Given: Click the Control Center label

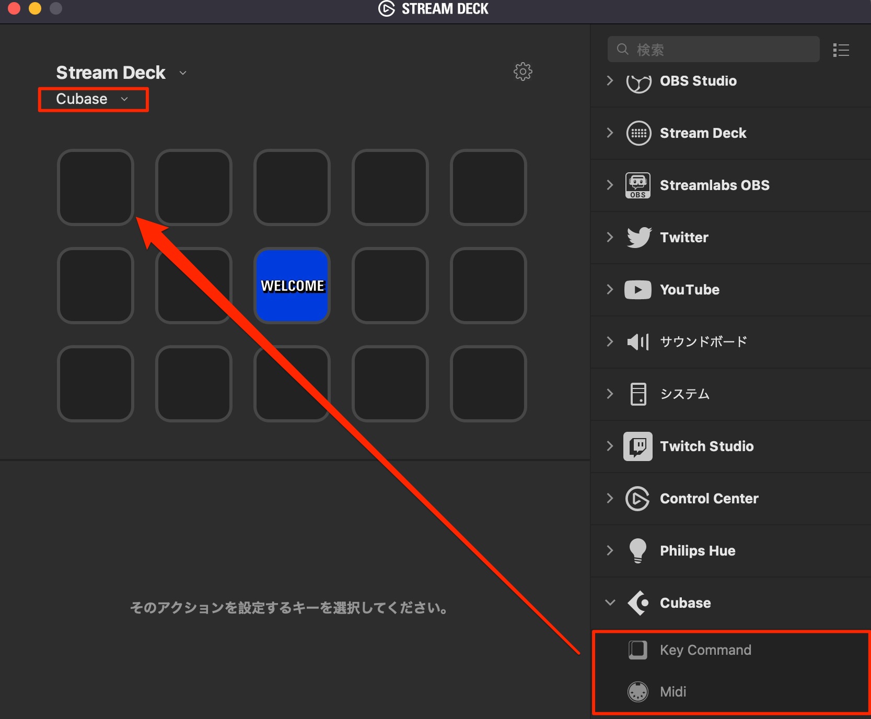Looking at the screenshot, I should pyautogui.click(x=709, y=499).
